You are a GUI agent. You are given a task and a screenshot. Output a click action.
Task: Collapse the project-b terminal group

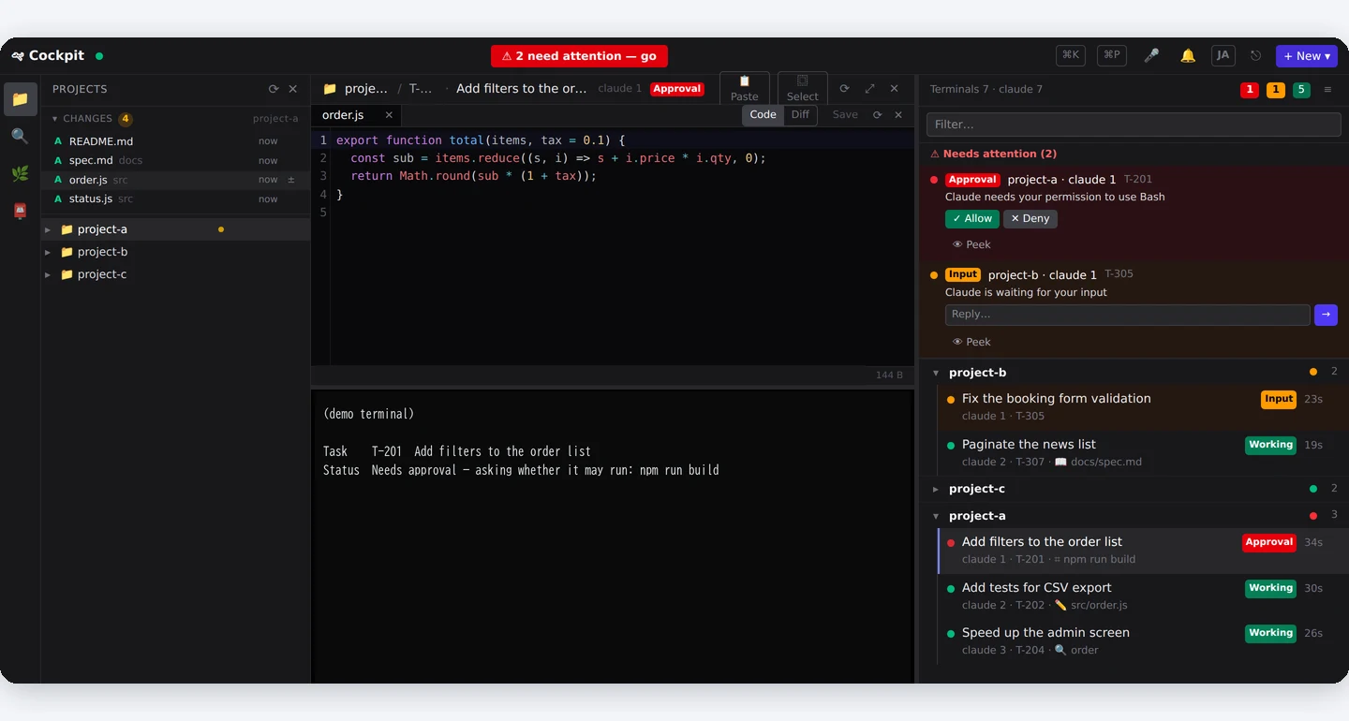pos(936,373)
